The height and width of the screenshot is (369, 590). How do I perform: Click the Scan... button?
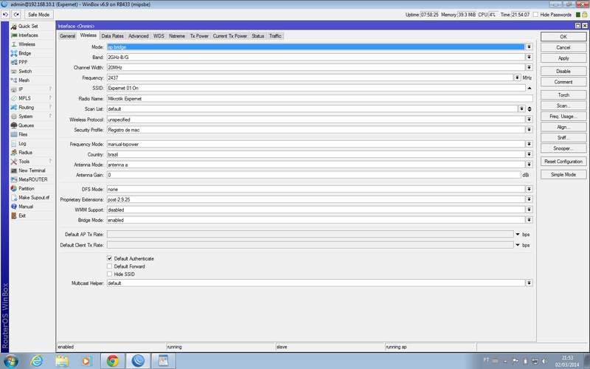(563, 106)
